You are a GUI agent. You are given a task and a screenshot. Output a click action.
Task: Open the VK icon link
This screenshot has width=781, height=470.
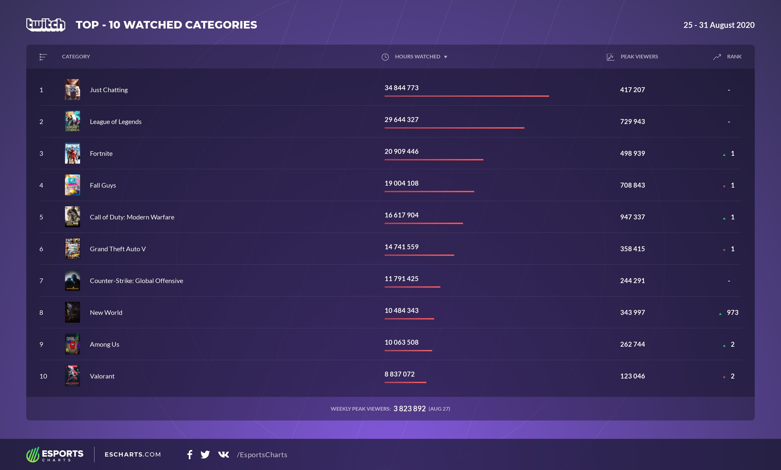point(223,455)
